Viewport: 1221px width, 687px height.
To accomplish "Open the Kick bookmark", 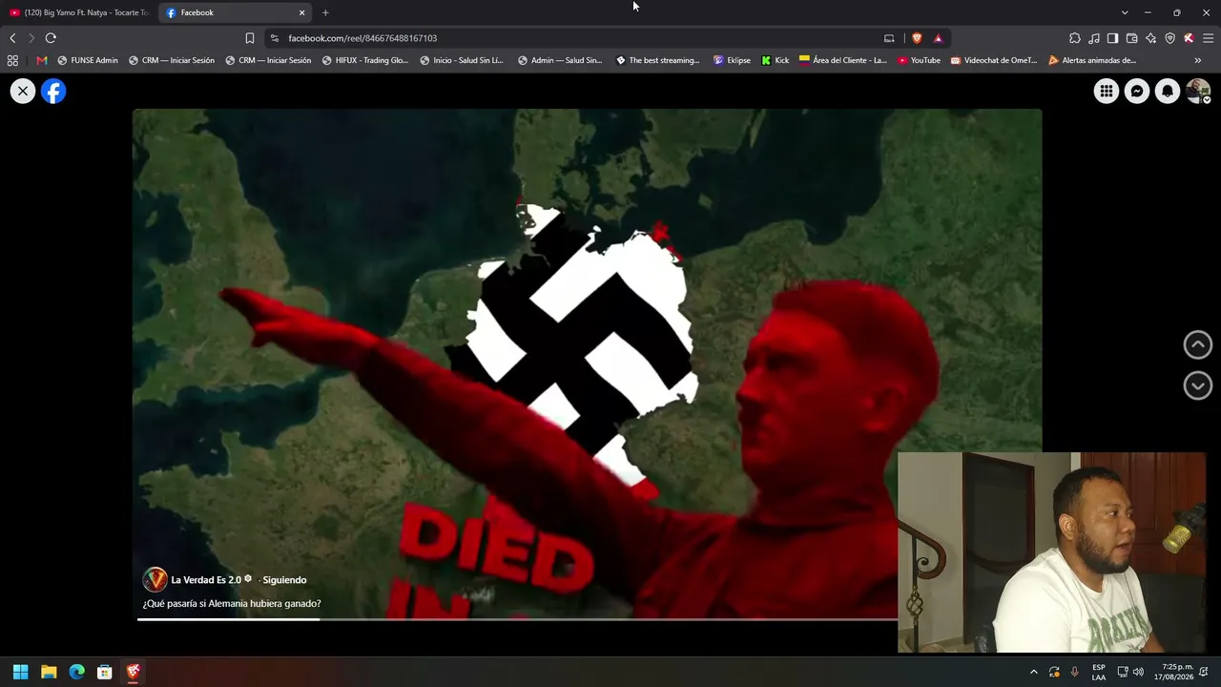I will click(x=776, y=60).
